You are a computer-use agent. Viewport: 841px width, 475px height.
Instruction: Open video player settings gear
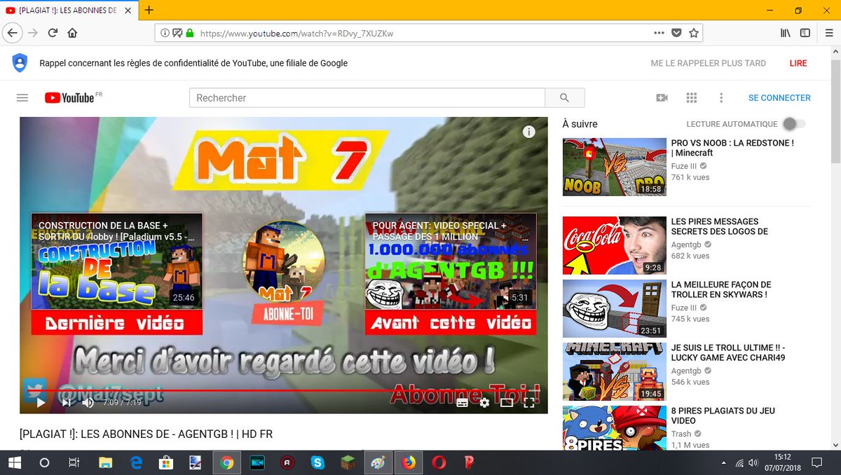tap(484, 403)
